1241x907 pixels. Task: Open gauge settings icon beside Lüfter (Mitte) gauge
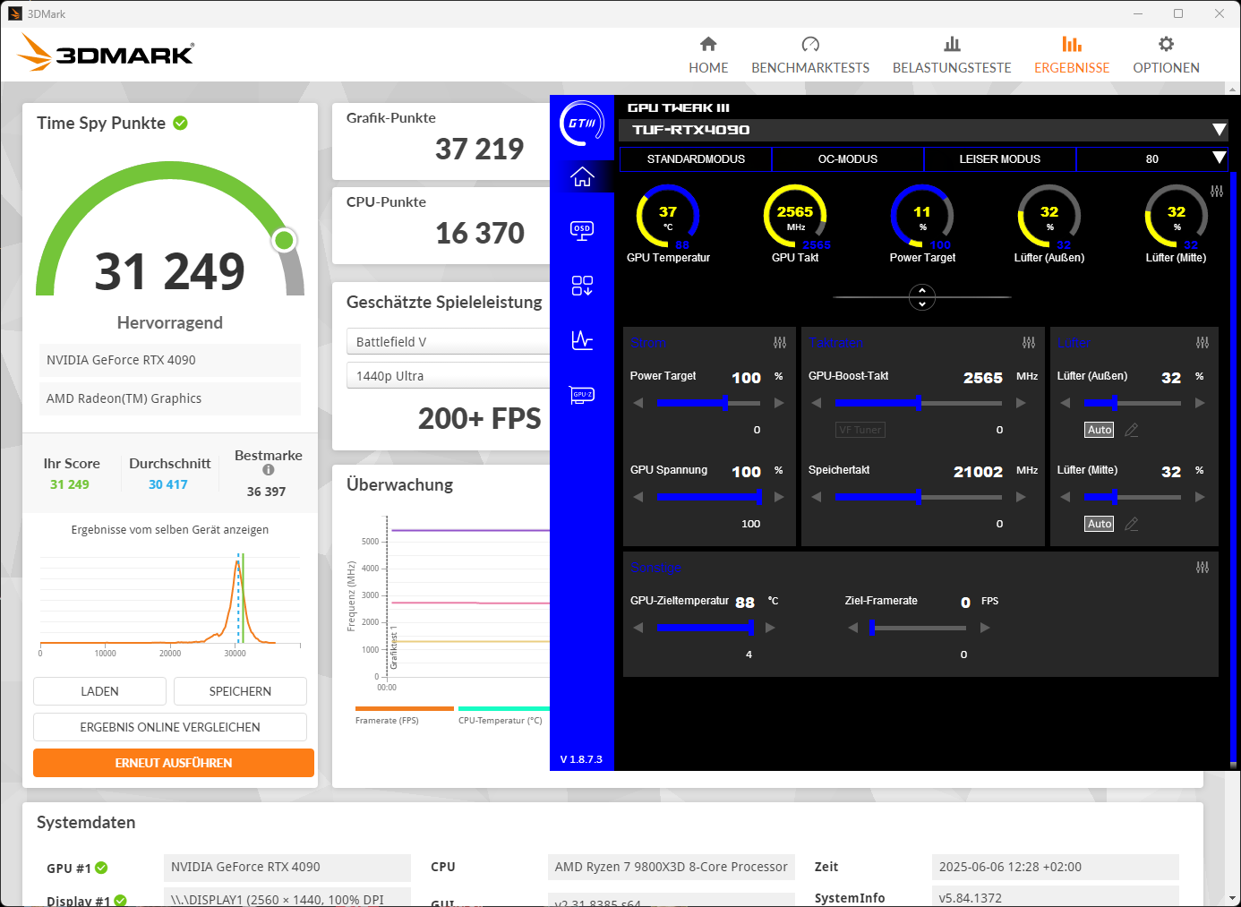(1217, 192)
